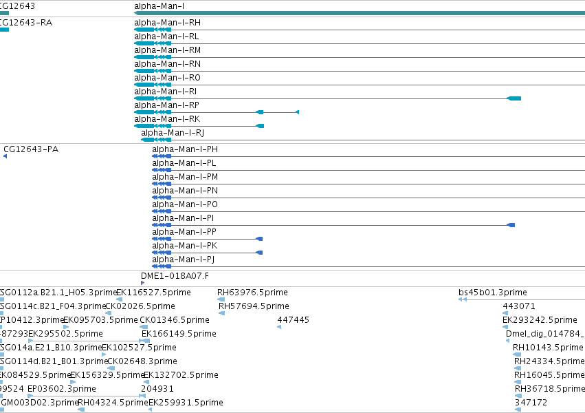Viewport: 585px width, 413px height.
Task: Select EST EP03602.3prime
Action: [x=62, y=390]
